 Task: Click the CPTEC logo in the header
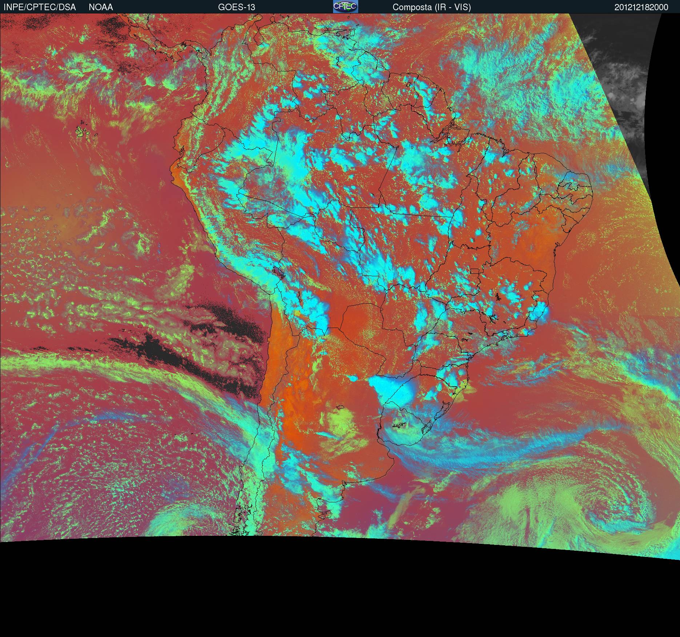click(x=345, y=7)
